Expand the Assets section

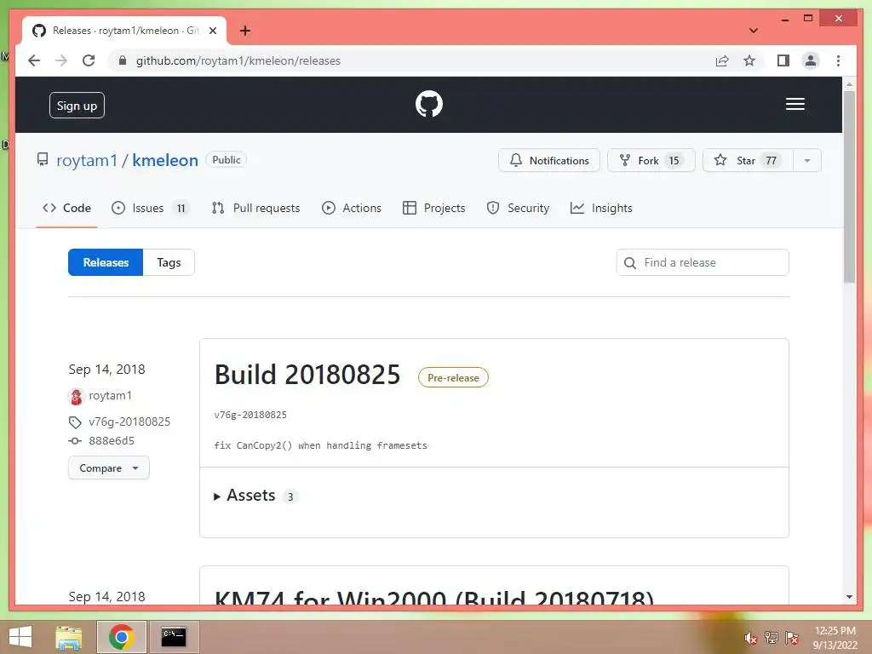pyautogui.click(x=251, y=496)
